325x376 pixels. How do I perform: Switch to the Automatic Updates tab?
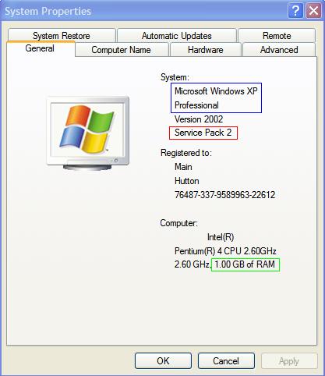tap(177, 35)
